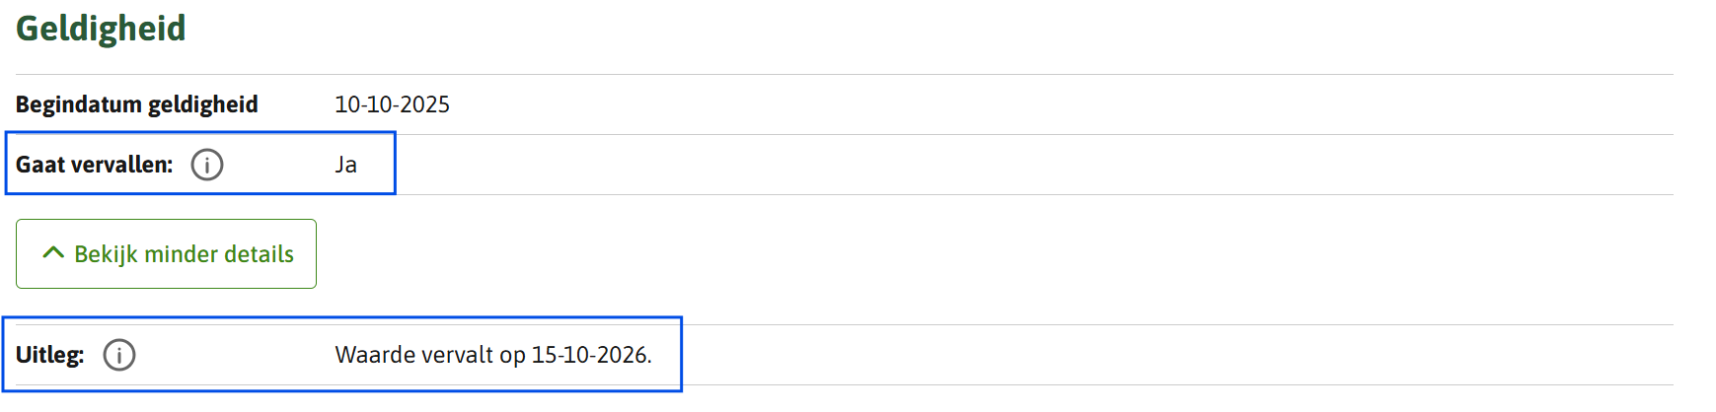Click the word Gaat in the label
This screenshot has height=412, width=1716.
39,165
